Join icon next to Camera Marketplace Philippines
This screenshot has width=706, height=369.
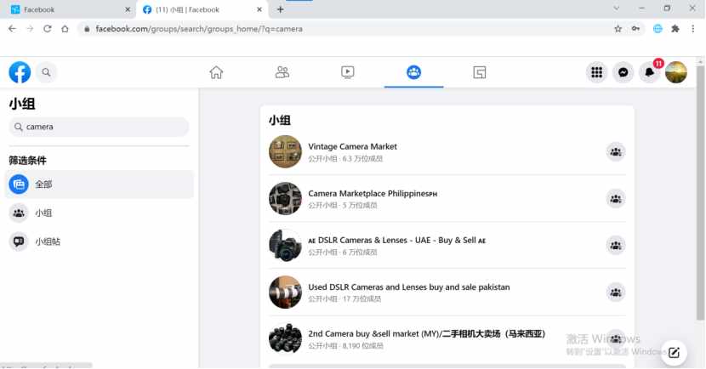[x=616, y=198]
